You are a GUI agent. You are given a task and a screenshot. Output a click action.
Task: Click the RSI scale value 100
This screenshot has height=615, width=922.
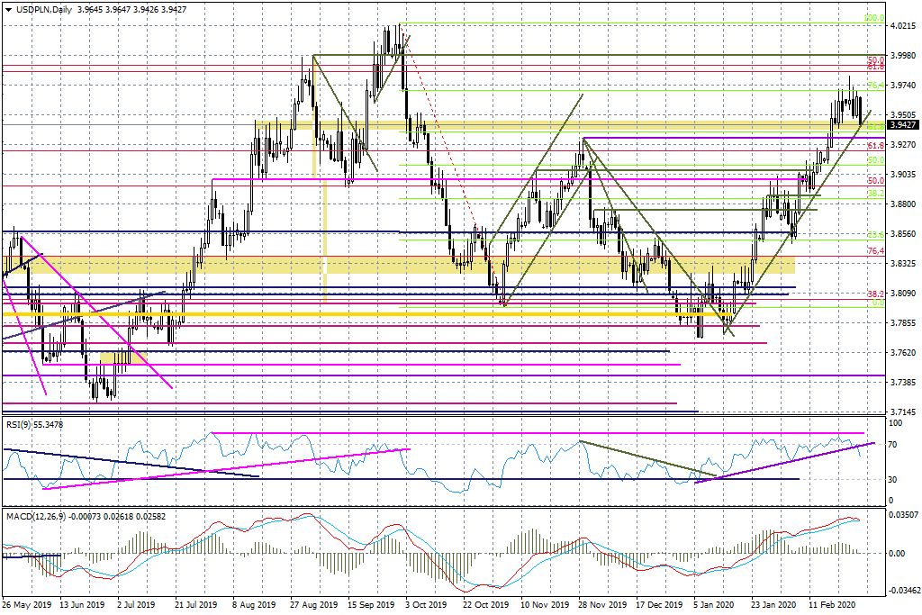tap(895, 422)
